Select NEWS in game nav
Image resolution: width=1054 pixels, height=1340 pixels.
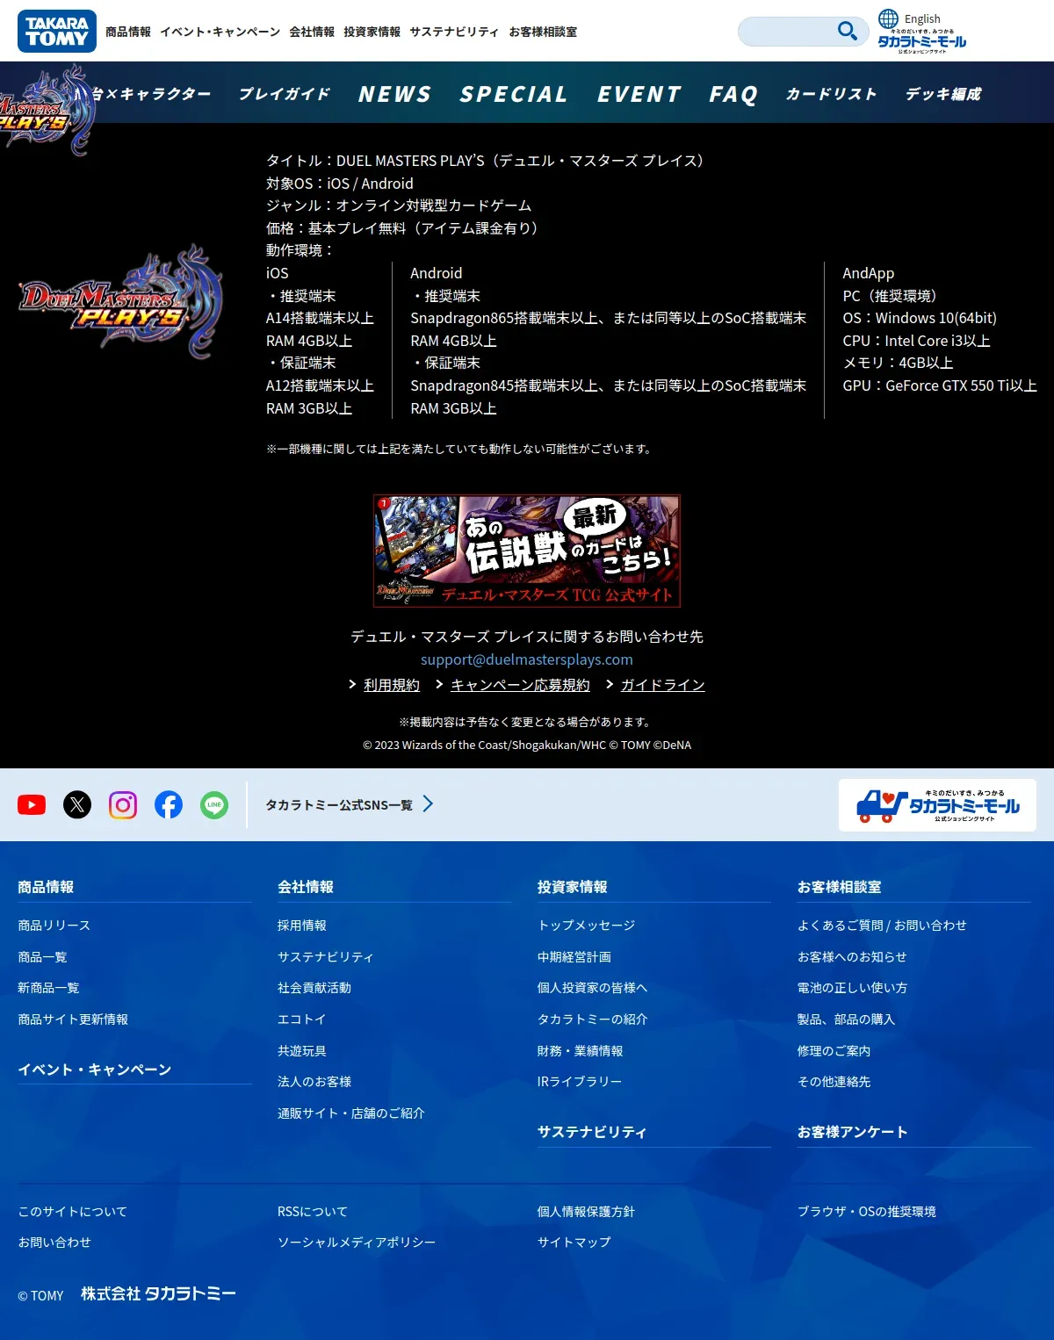(395, 94)
